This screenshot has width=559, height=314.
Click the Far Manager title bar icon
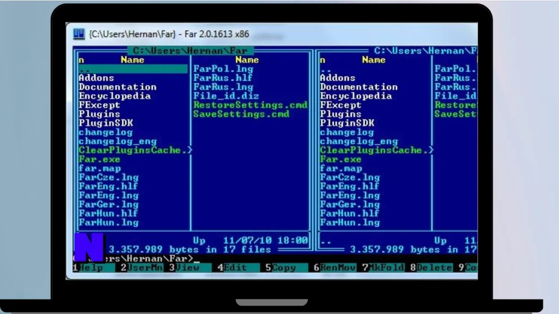(x=79, y=34)
